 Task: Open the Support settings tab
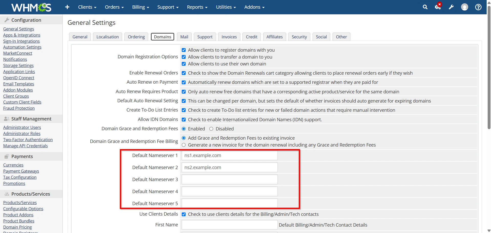205,37
